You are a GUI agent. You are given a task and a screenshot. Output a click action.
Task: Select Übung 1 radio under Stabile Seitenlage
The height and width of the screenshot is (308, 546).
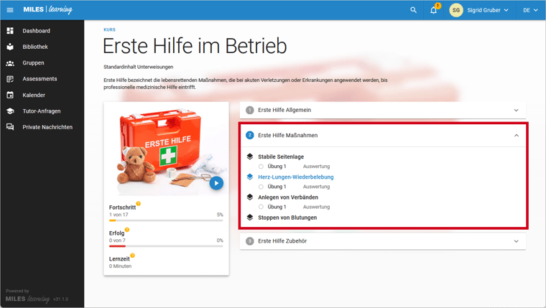click(261, 167)
